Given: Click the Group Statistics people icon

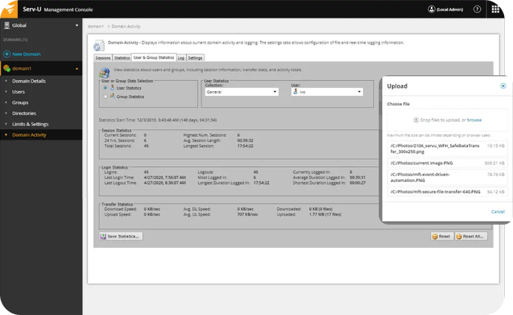Looking at the screenshot, I should 112,96.
